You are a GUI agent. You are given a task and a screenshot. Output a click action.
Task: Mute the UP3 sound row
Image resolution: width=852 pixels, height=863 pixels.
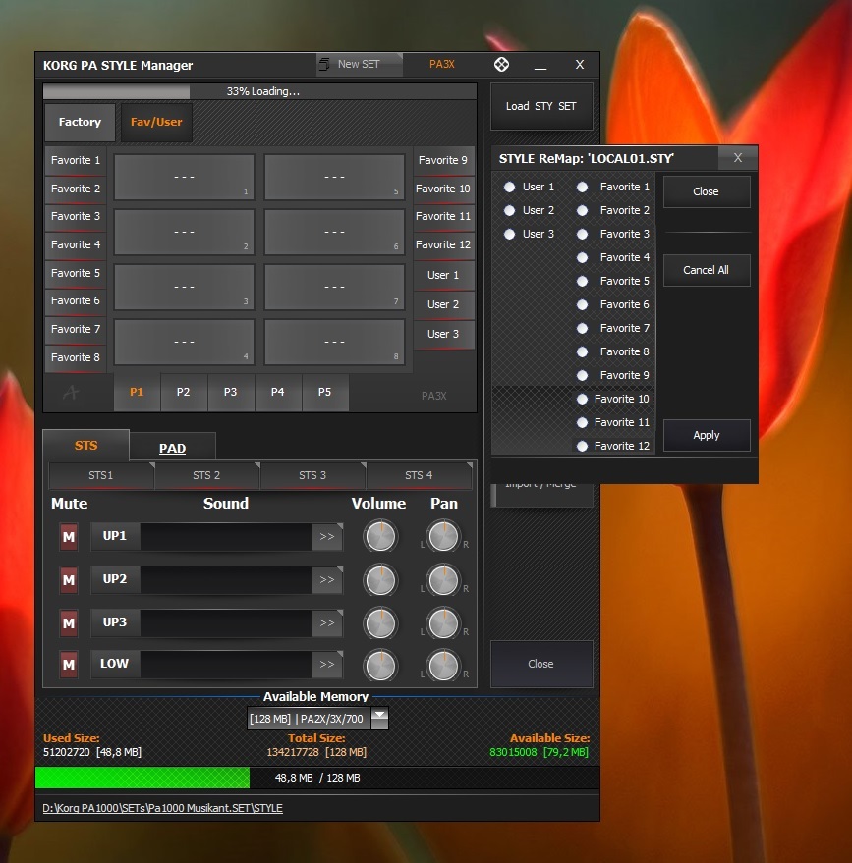68,623
